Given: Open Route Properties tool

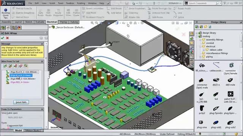Looking at the screenshot, I should (x=58, y=12).
